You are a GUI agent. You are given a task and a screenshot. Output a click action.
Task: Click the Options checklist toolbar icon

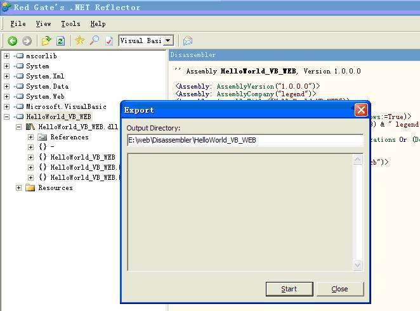pyautogui.click(x=108, y=41)
